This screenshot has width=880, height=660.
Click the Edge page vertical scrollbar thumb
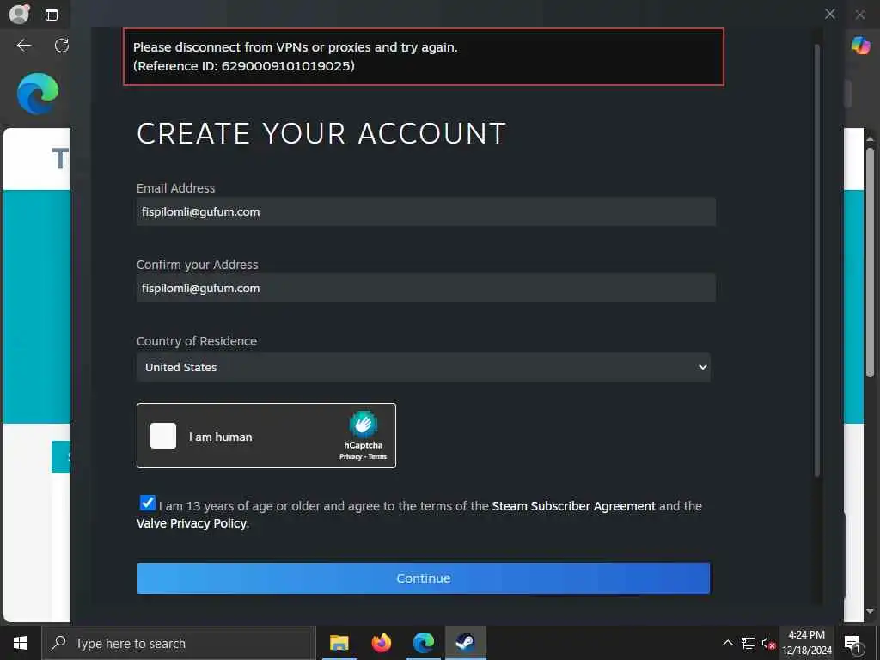[870, 262]
